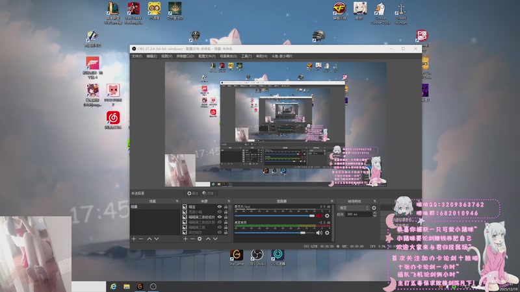
Task: Open NetEase Cloud Music desktop shortcut
Action: [x=113, y=120]
